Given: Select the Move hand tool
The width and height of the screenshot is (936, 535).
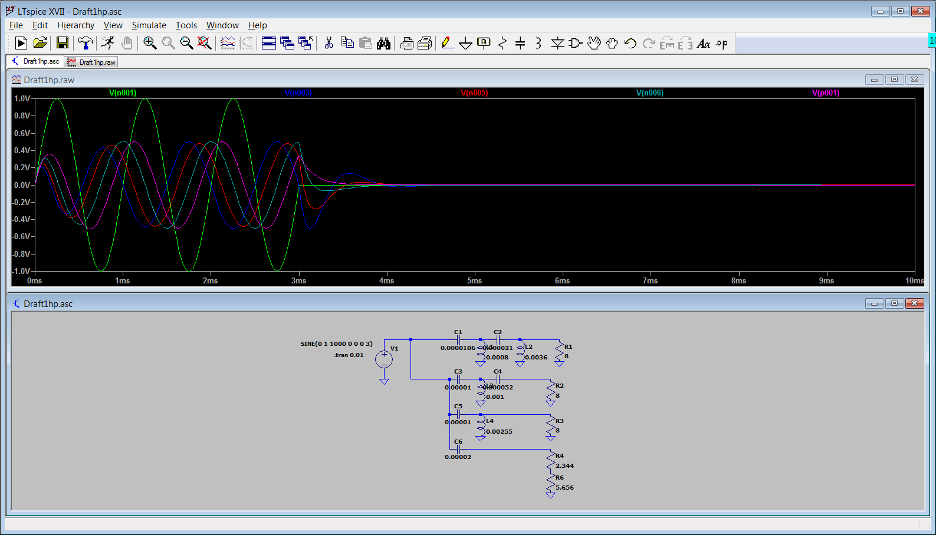Looking at the screenshot, I should (x=594, y=43).
